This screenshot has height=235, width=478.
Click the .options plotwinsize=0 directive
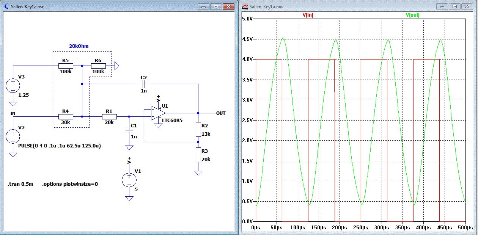pos(70,184)
